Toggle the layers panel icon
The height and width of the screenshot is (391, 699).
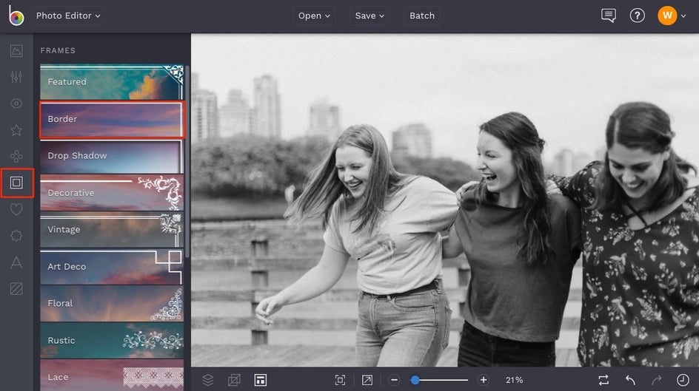208,380
